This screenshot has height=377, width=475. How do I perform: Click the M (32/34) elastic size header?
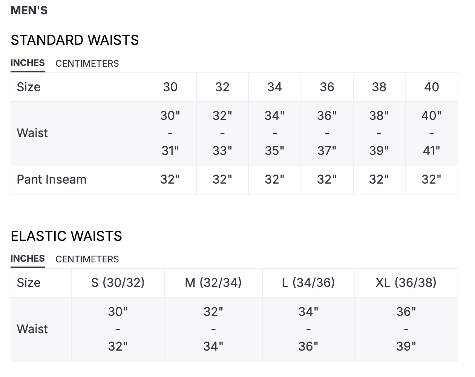pos(213,283)
